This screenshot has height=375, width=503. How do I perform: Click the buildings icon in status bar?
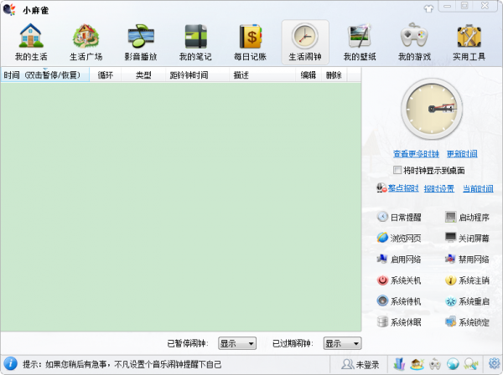coord(399,364)
